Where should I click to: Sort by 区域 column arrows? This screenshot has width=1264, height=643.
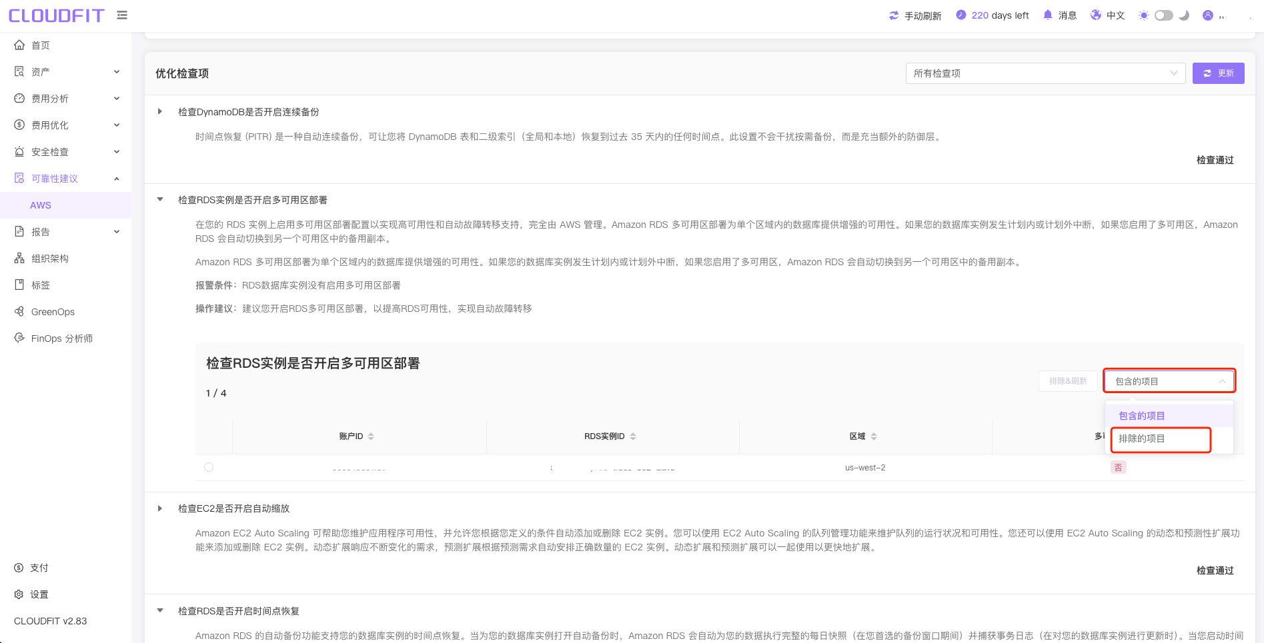click(874, 436)
